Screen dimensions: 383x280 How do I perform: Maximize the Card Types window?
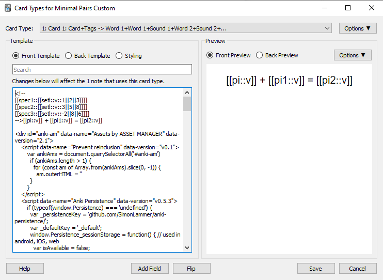[348, 8]
